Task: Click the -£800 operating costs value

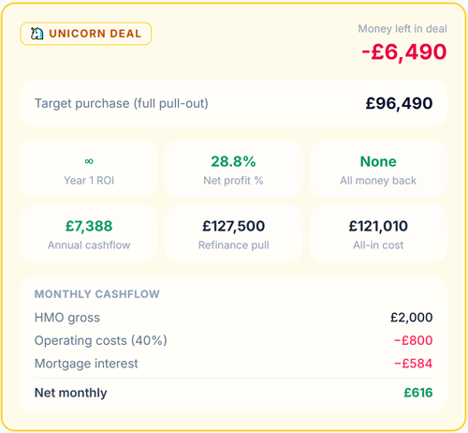Action: 414,340
